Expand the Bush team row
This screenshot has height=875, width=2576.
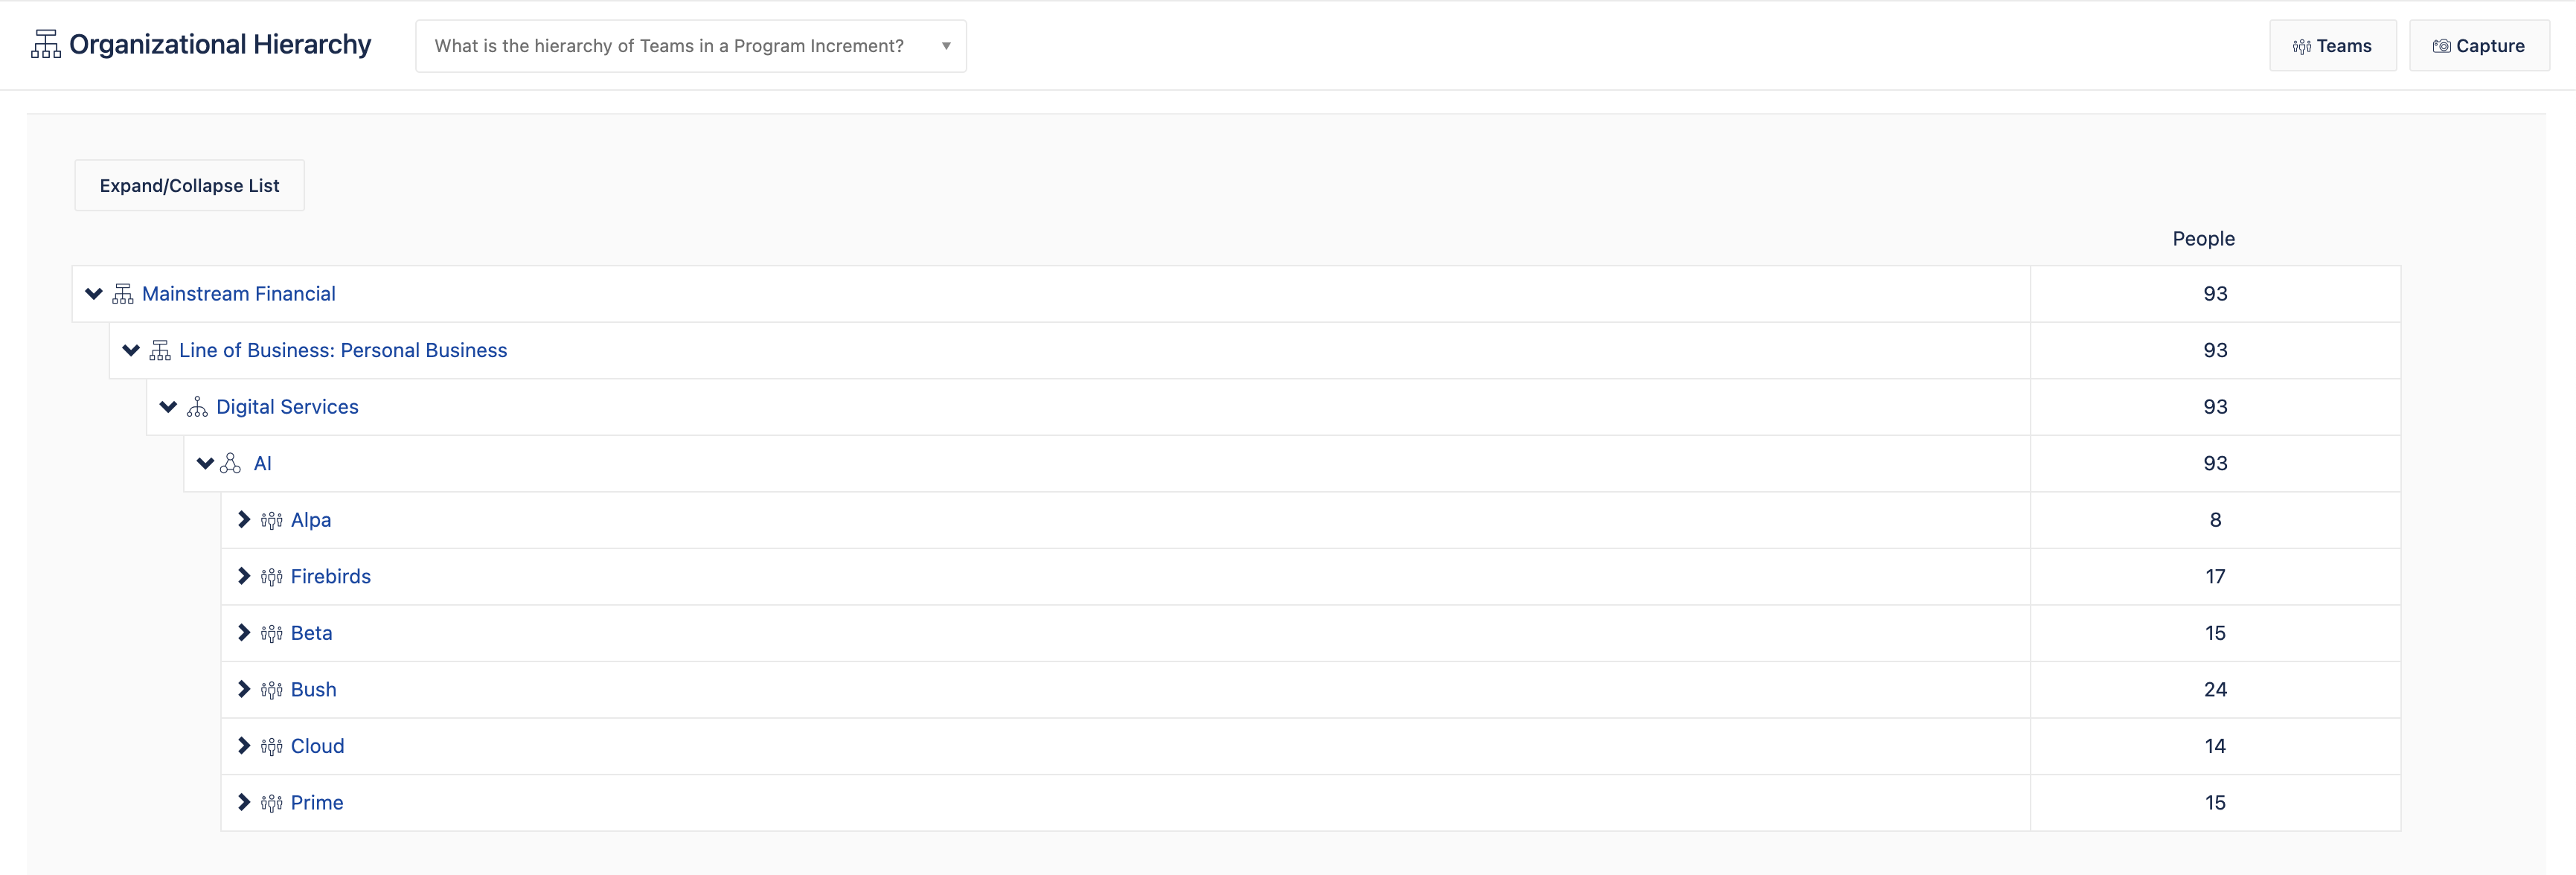244,690
